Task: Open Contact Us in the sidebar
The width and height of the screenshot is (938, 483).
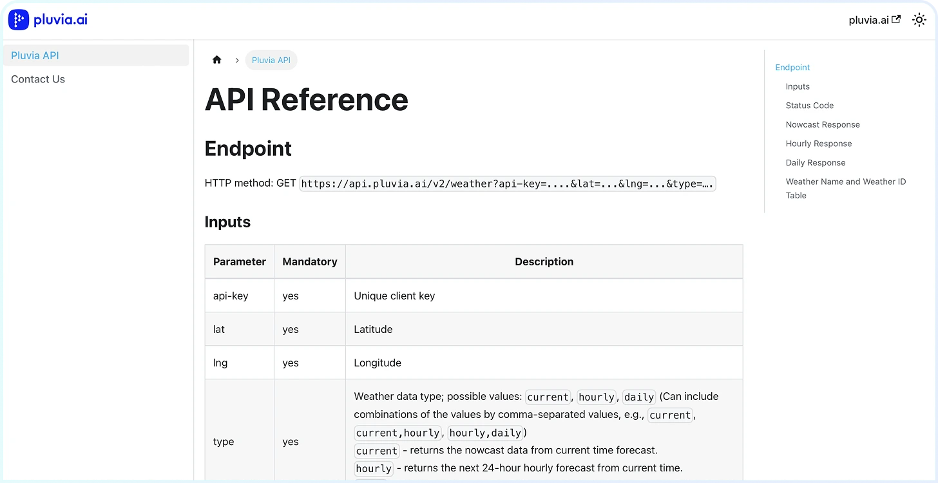Action: pos(38,79)
